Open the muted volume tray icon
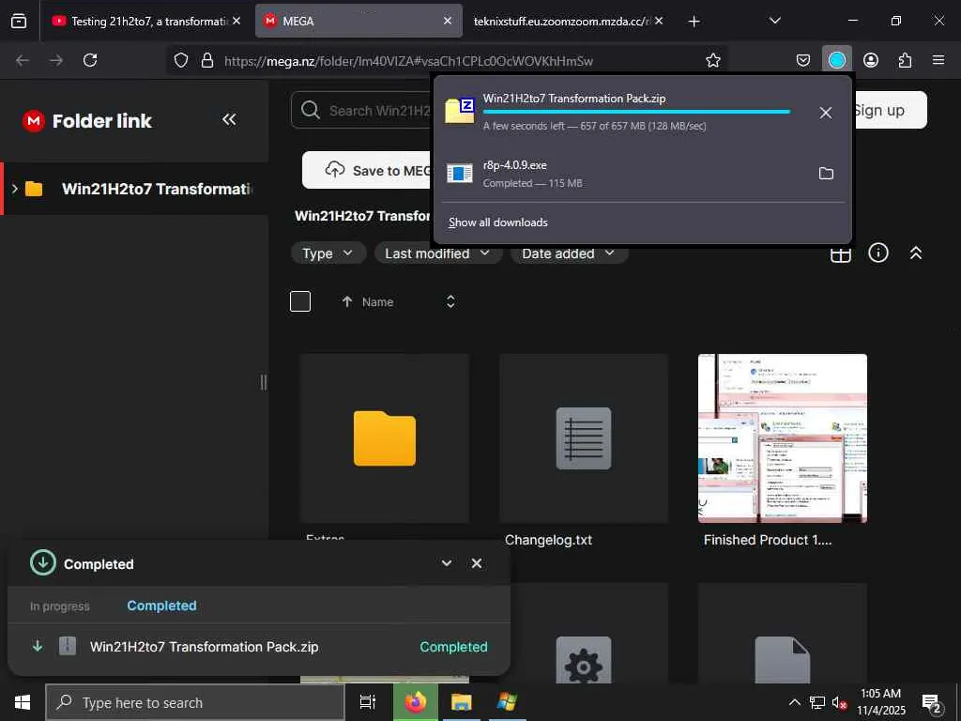Image resolution: width=961 pixels, height=721 pixels. tap(839, 702)
